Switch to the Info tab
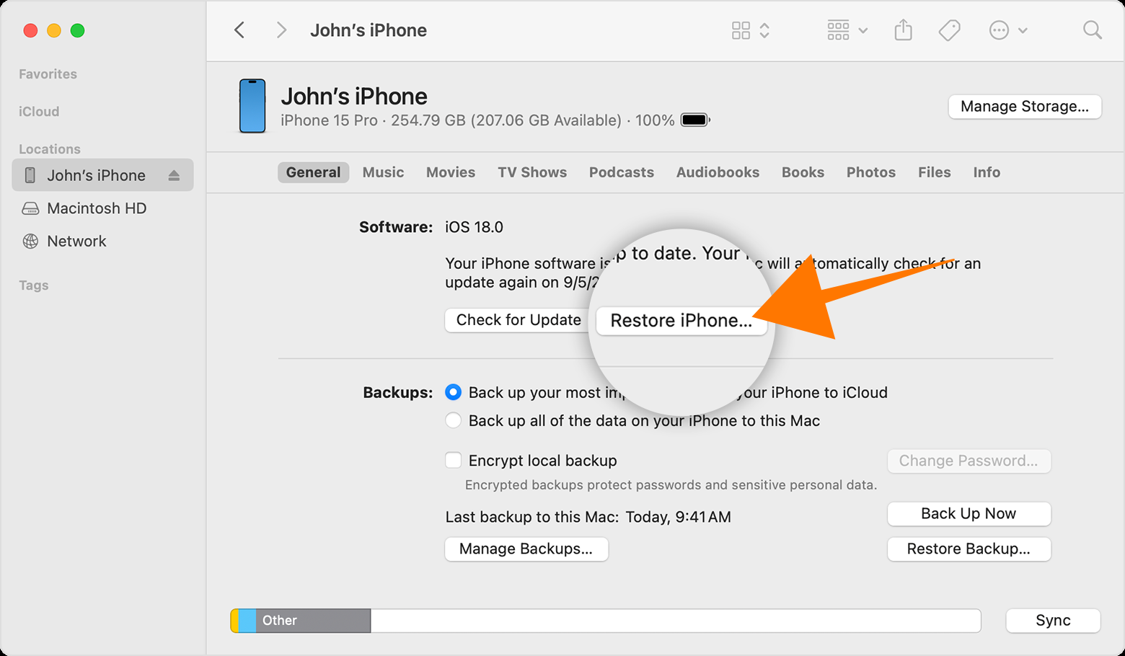Viewport: 1125px width, 656px height. (987, 172)
